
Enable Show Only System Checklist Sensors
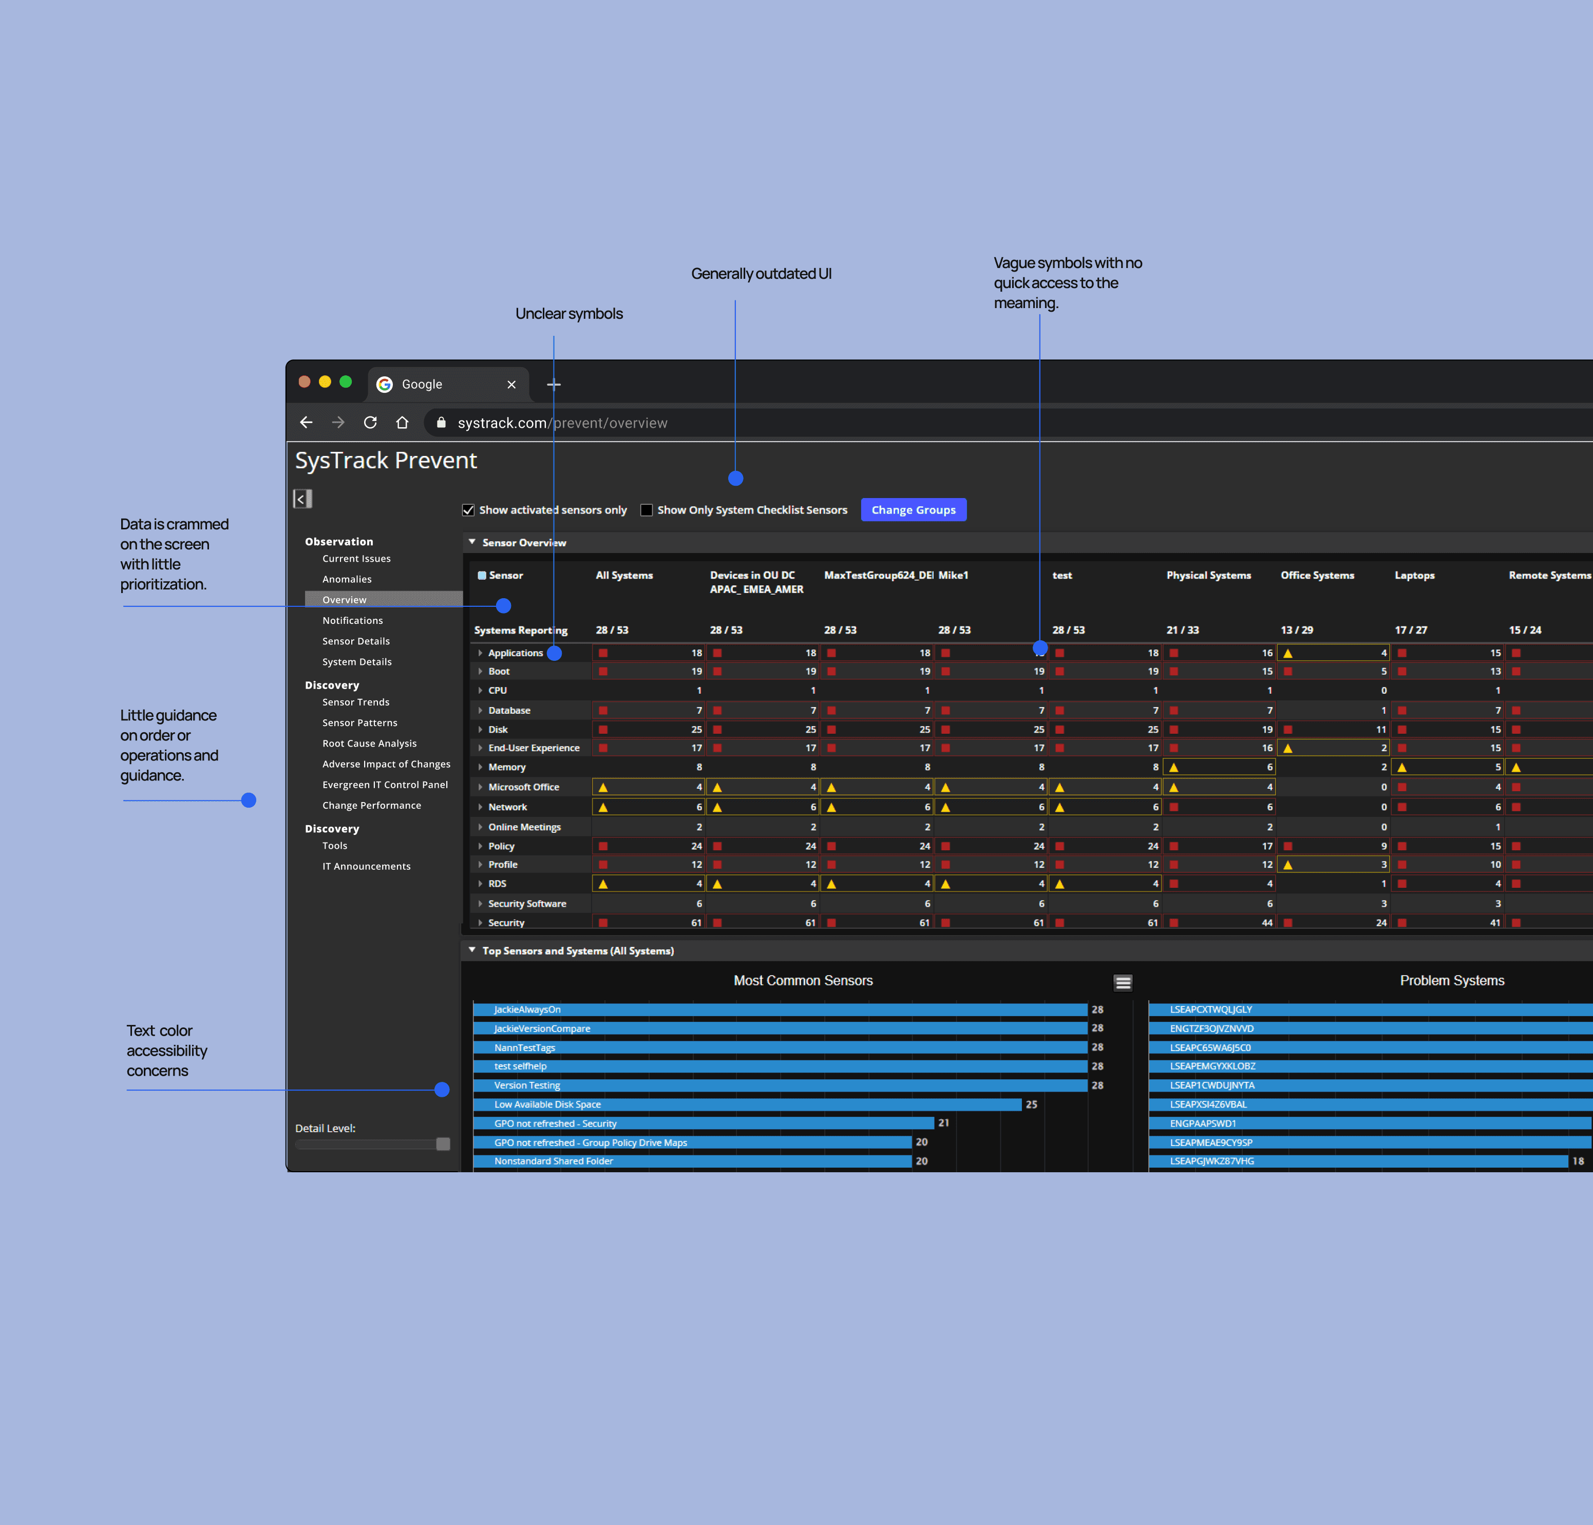pyautogui.click(x=647, y=510)
